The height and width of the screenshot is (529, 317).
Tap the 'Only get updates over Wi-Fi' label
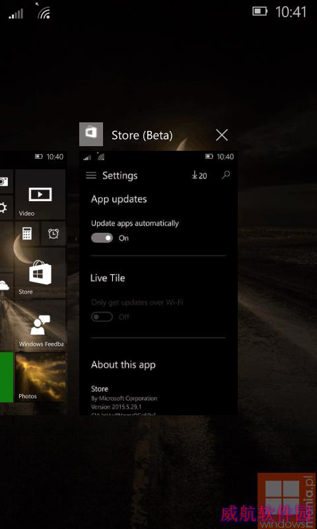[137, 303]
